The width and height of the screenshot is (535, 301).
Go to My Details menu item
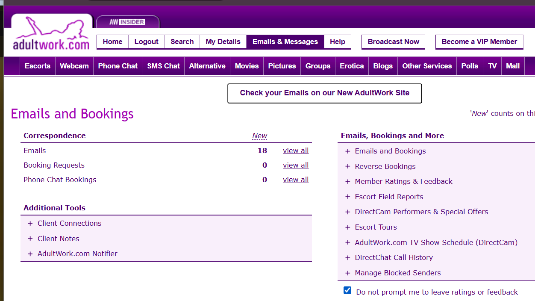(223, 41)
